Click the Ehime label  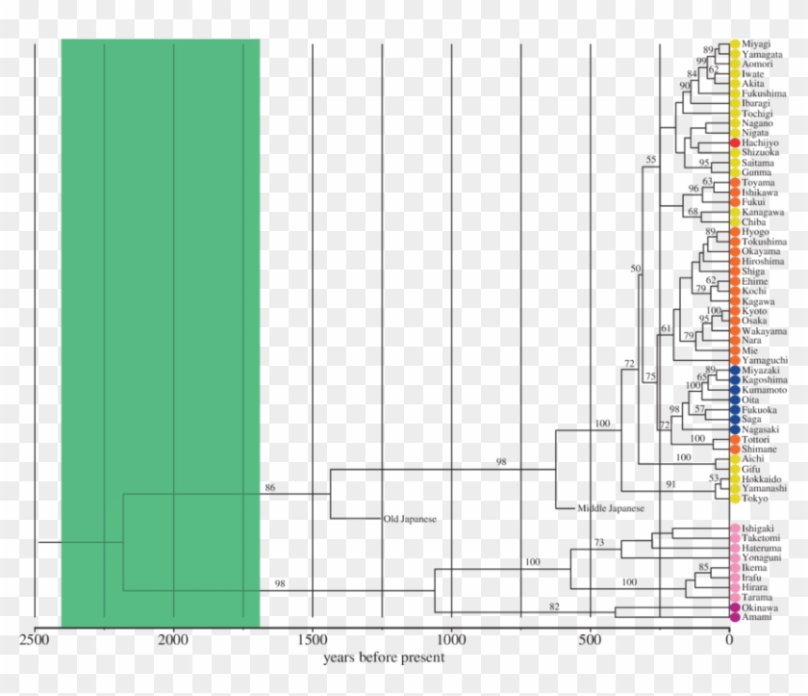(x=754, y=281)
